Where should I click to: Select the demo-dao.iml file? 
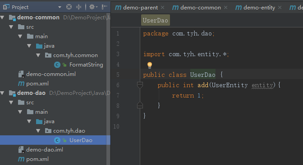point(45,150)
